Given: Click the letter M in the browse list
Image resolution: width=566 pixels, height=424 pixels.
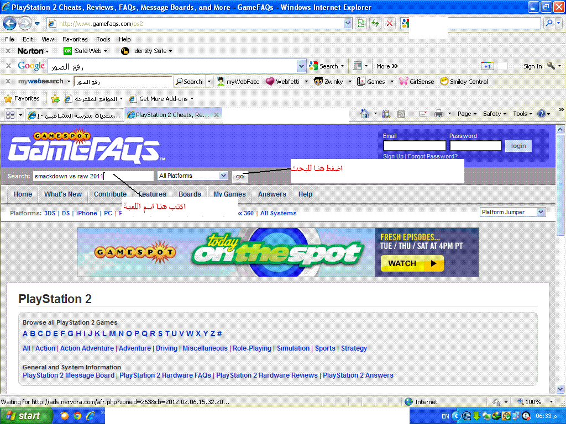Looking at the screenshot, I should click(x=113, y=333).
